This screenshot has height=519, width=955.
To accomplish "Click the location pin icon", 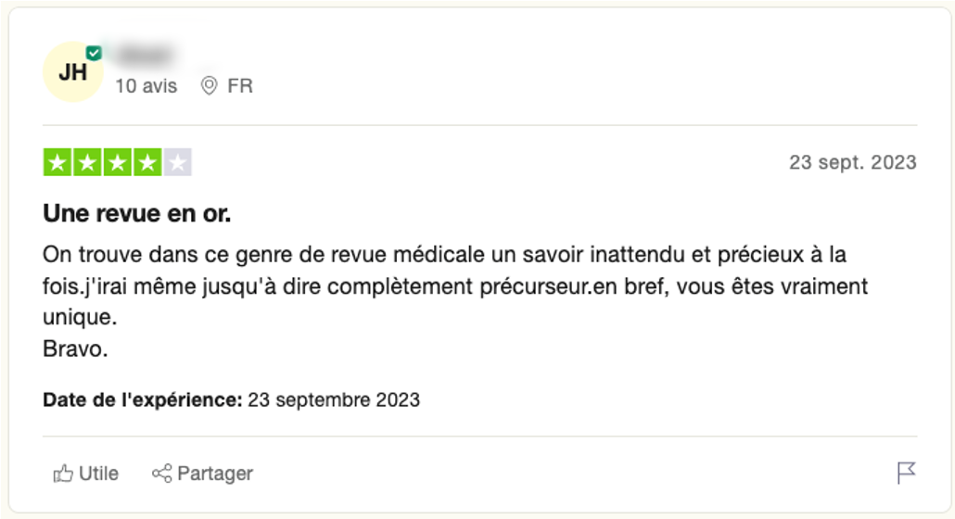I will click(x=210, y=86).
